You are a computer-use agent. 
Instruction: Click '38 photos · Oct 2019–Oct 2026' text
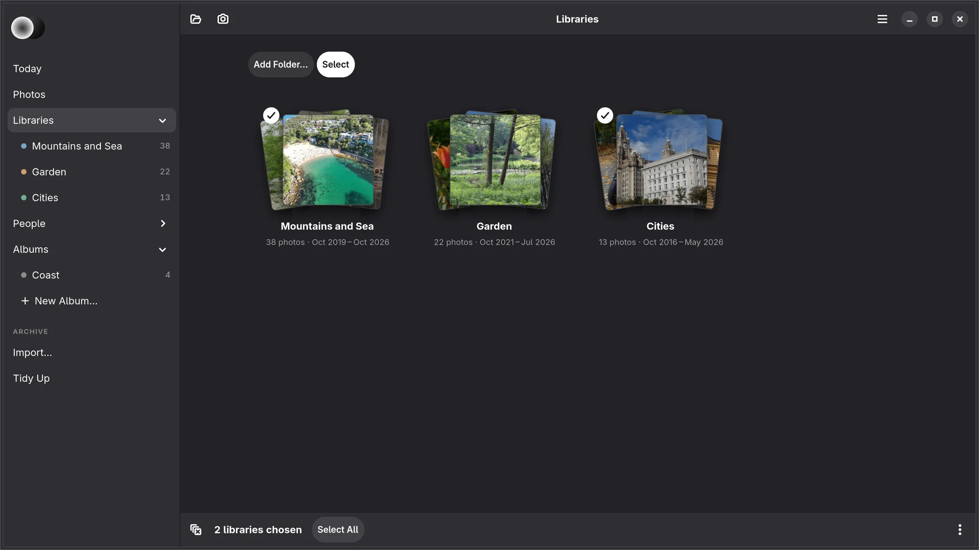[327, 242]
